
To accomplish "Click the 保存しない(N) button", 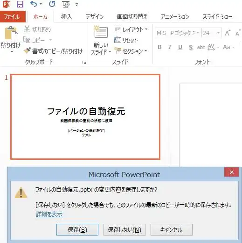I will [124, 229].
